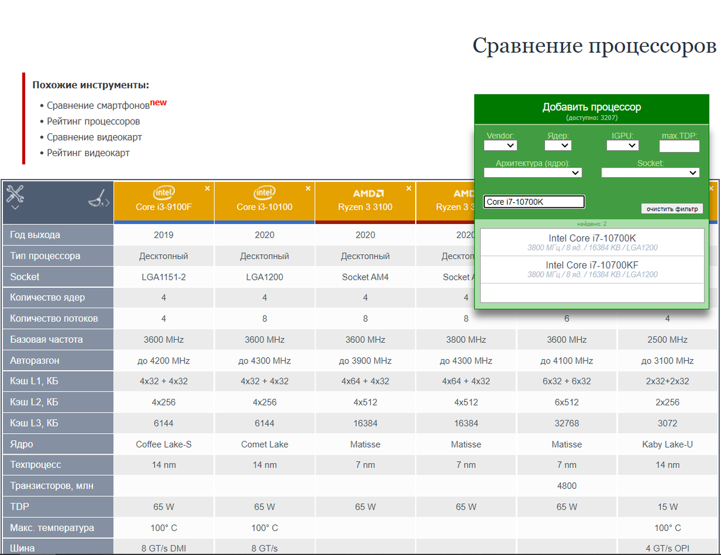Open the wrench and screwdriver settings icon

coord(15,193)
